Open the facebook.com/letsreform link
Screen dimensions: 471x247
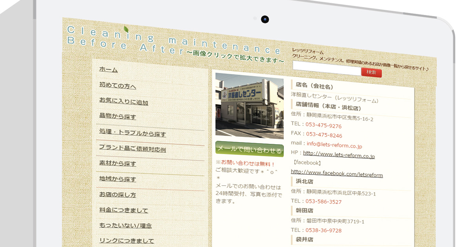point(337,174)
